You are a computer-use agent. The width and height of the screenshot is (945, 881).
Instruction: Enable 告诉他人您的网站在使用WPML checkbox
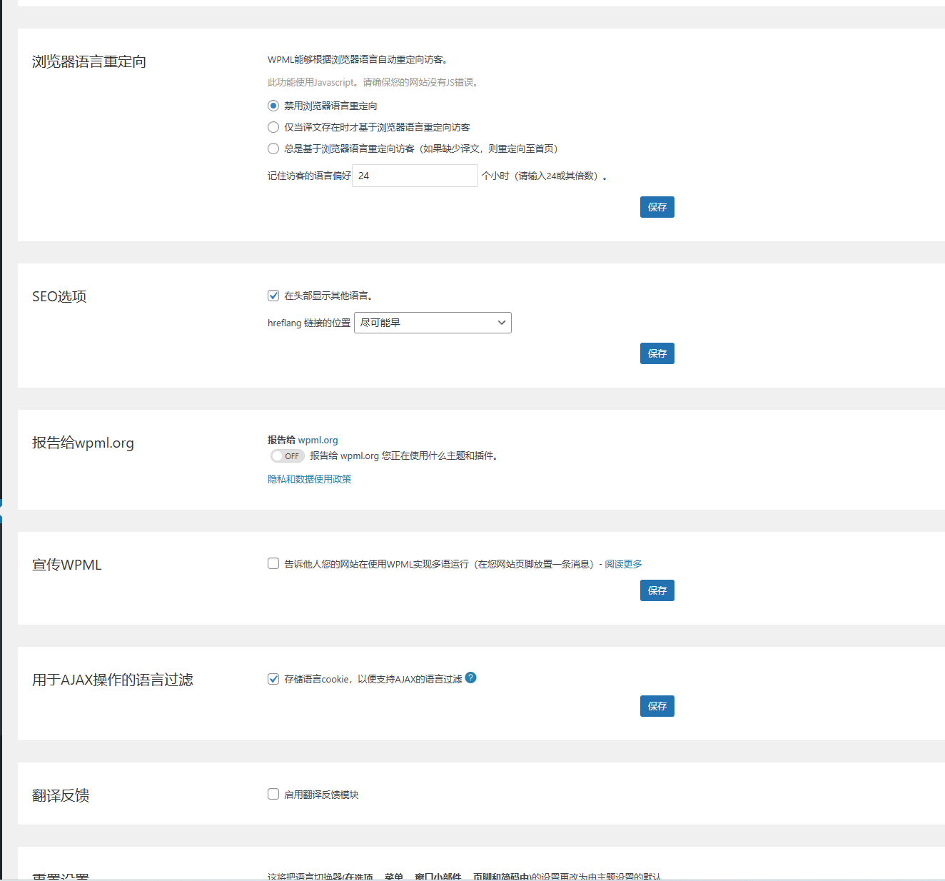273,563
